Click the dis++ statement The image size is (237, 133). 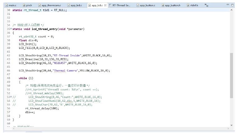pyautogui.click(x=30, y=112)
